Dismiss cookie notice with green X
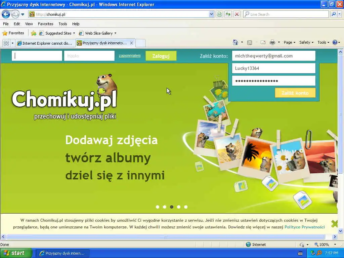This screenshot has height=258, width=344. [x=334, y=224]
